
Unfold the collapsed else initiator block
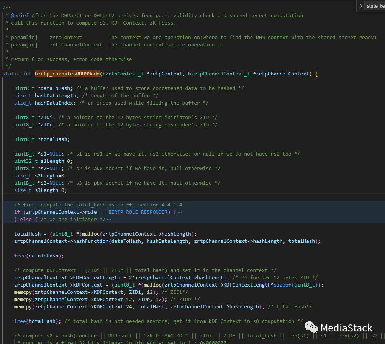pyautogui.click(x=109, y=220)
